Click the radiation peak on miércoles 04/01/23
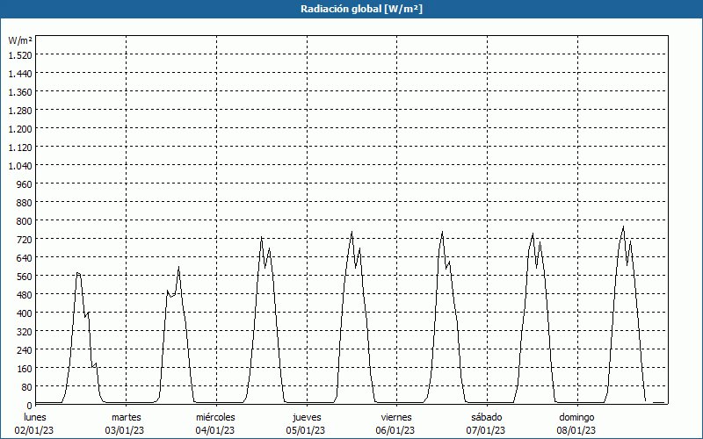Image resolution: width=703 pixels, height=439 pixels. pos(261,237)
